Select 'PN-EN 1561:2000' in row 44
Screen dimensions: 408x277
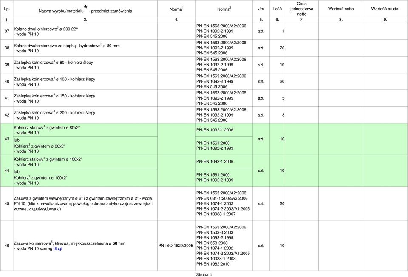(213, 174)
